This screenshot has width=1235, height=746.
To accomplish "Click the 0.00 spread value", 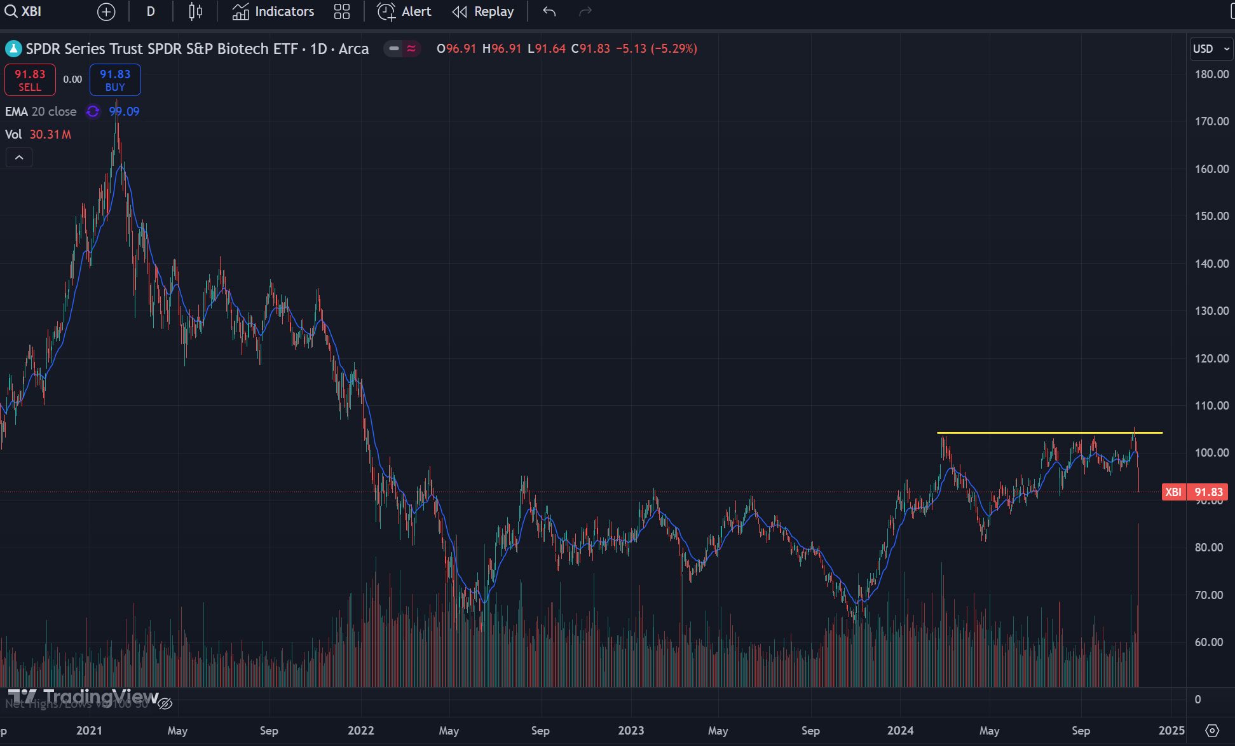I will point(72,79).
